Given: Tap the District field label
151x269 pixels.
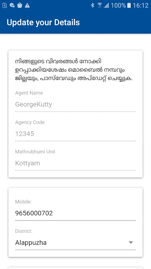Looking at the screenshot, I should point(23,231).
